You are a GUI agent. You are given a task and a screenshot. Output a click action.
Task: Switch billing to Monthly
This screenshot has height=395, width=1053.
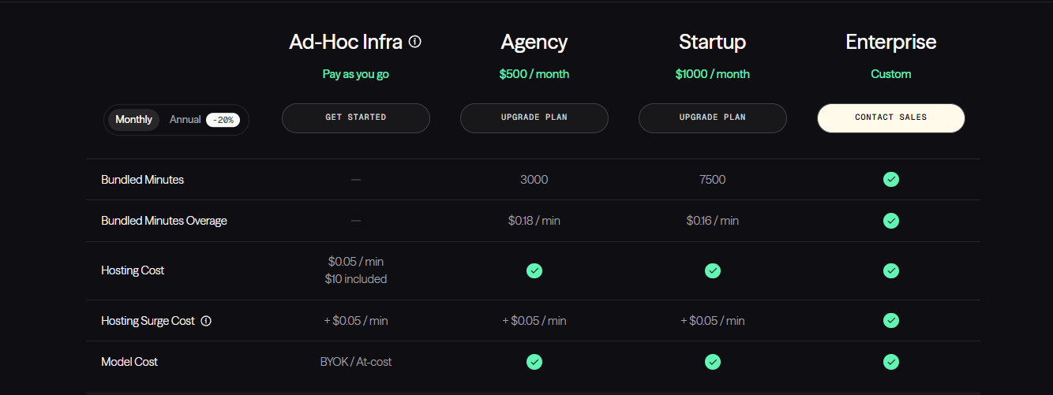tap(134, 120)
